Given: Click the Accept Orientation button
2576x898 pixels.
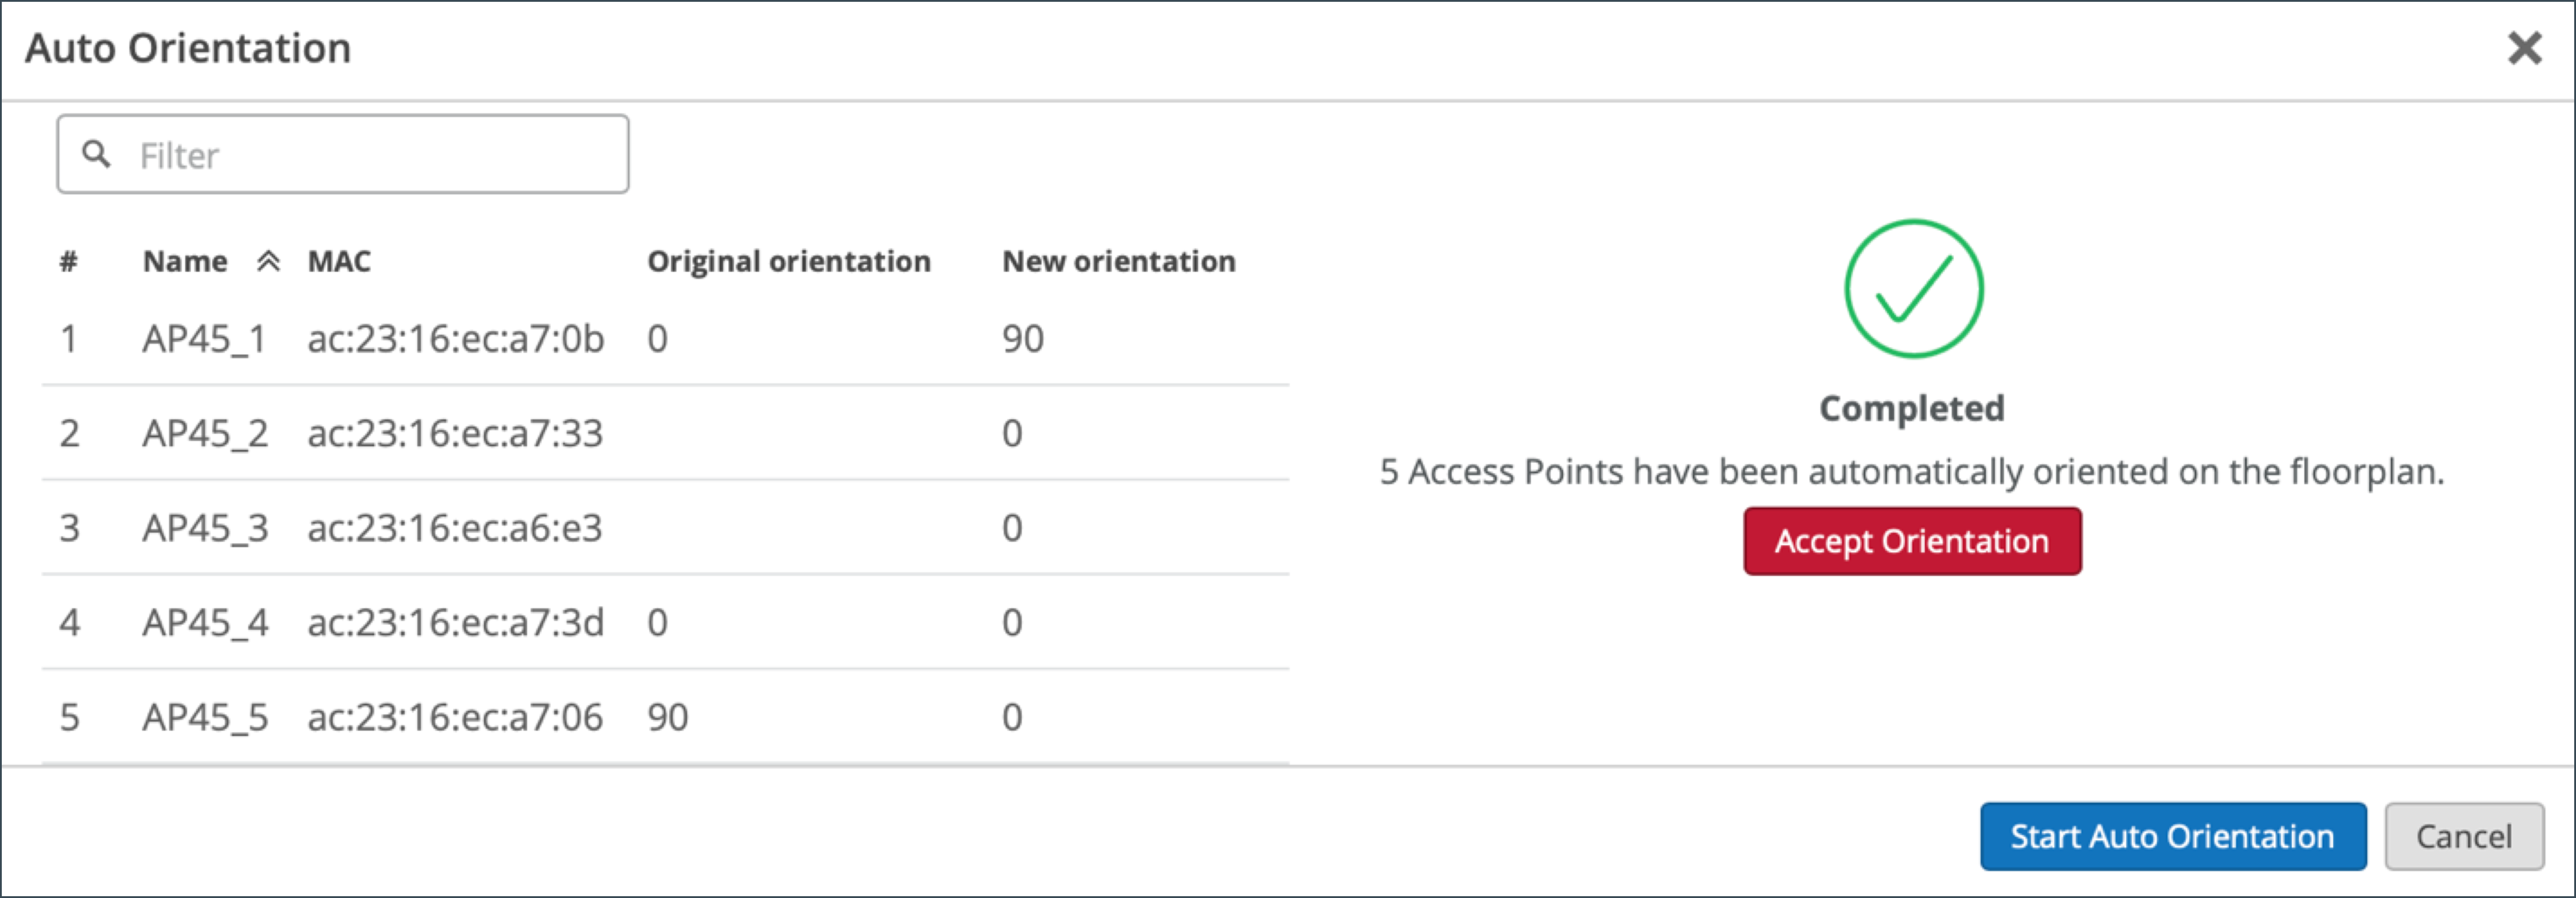Looking at the screenshot, I should (1911, 541).
